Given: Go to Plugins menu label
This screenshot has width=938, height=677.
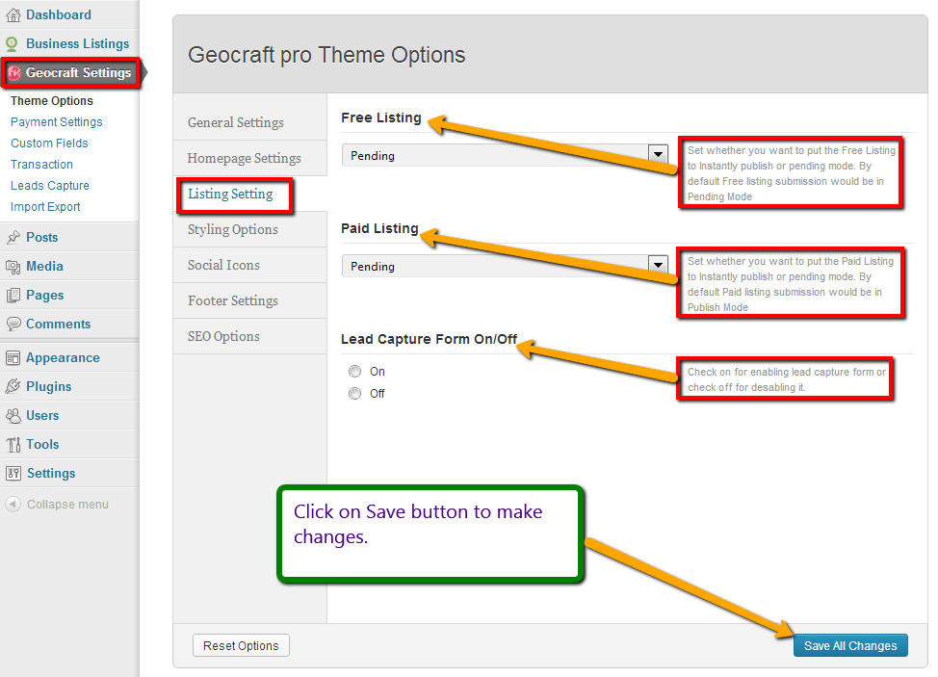Looking at the screenshot, I should click(48, 387).
